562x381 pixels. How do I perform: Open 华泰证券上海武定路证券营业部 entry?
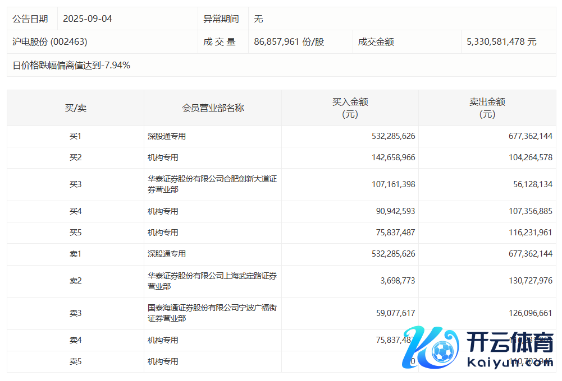pyautogui.click(x=212, y=281)
